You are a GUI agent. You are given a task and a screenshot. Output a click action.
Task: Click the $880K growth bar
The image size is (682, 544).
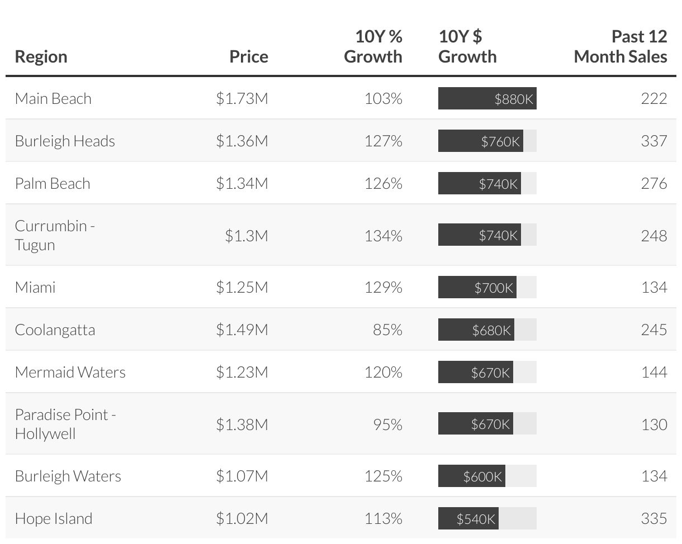click(487, 99)
